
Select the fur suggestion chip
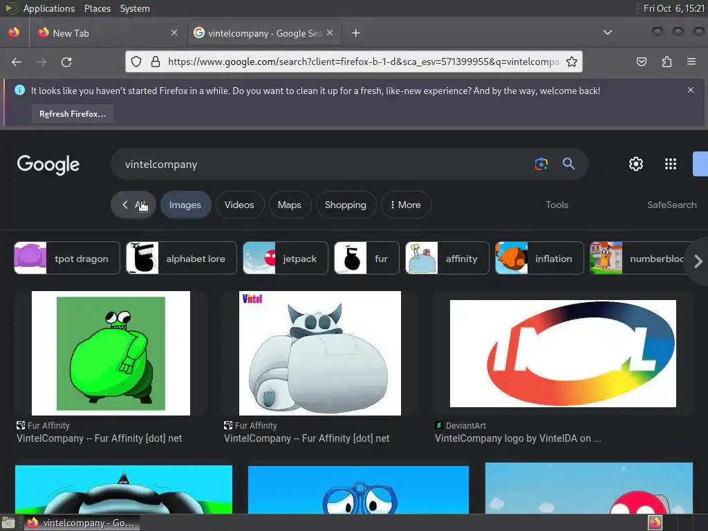[366, 259]
